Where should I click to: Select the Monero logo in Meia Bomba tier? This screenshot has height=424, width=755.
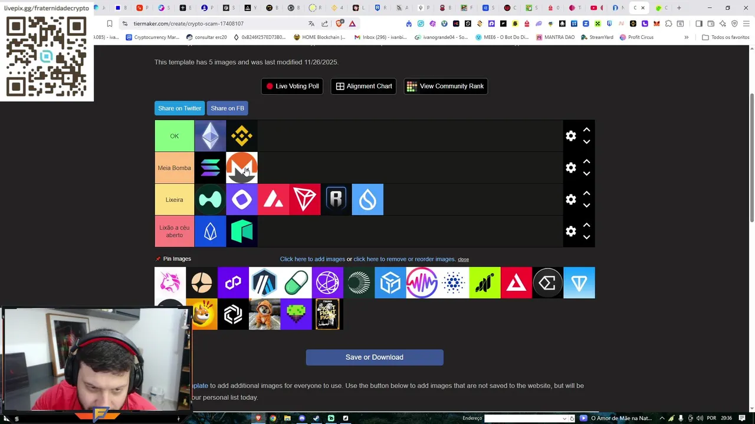point(242,168)
